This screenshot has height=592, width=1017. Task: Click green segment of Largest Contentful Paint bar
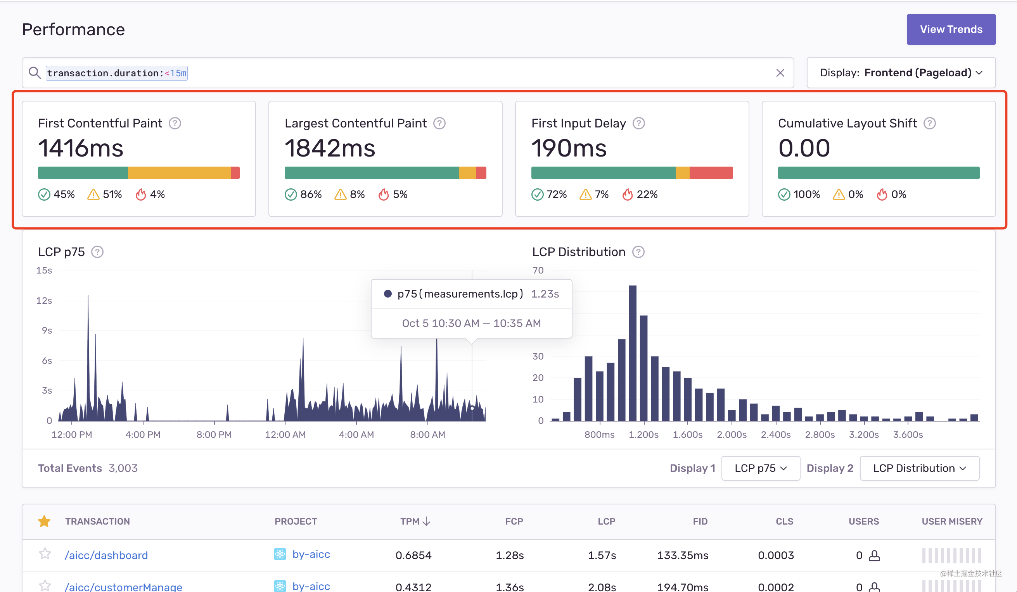point(372,172)
